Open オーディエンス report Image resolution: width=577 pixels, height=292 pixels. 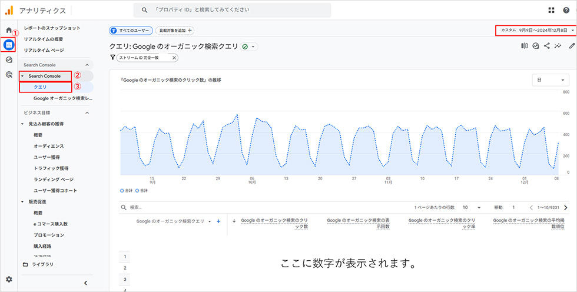click(x=48, y=146)
